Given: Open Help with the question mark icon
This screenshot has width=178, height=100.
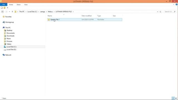Looking at the screenshot, I should coord(177,4).
